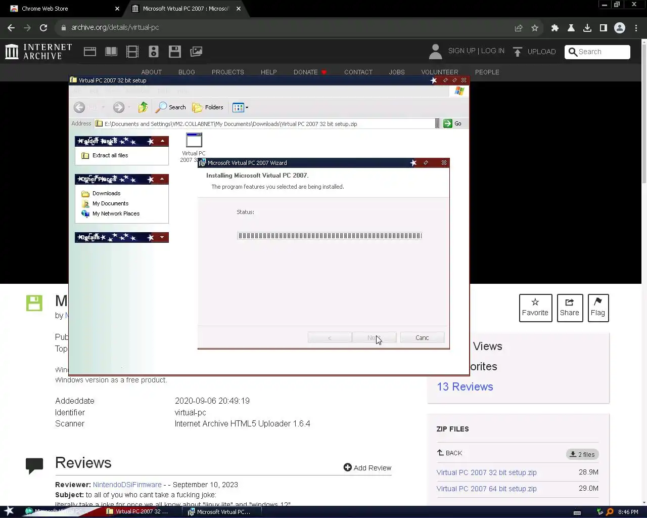Click the user avatar icon
The width and height of the screenshot is (647, 518).
(435, 52)
